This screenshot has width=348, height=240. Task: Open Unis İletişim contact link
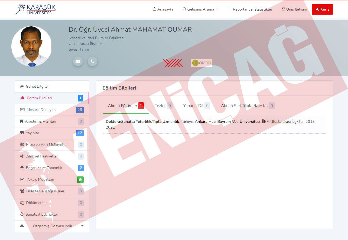294,9
